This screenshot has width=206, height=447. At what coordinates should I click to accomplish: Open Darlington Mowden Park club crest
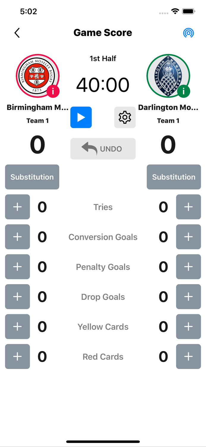(168, 76)
